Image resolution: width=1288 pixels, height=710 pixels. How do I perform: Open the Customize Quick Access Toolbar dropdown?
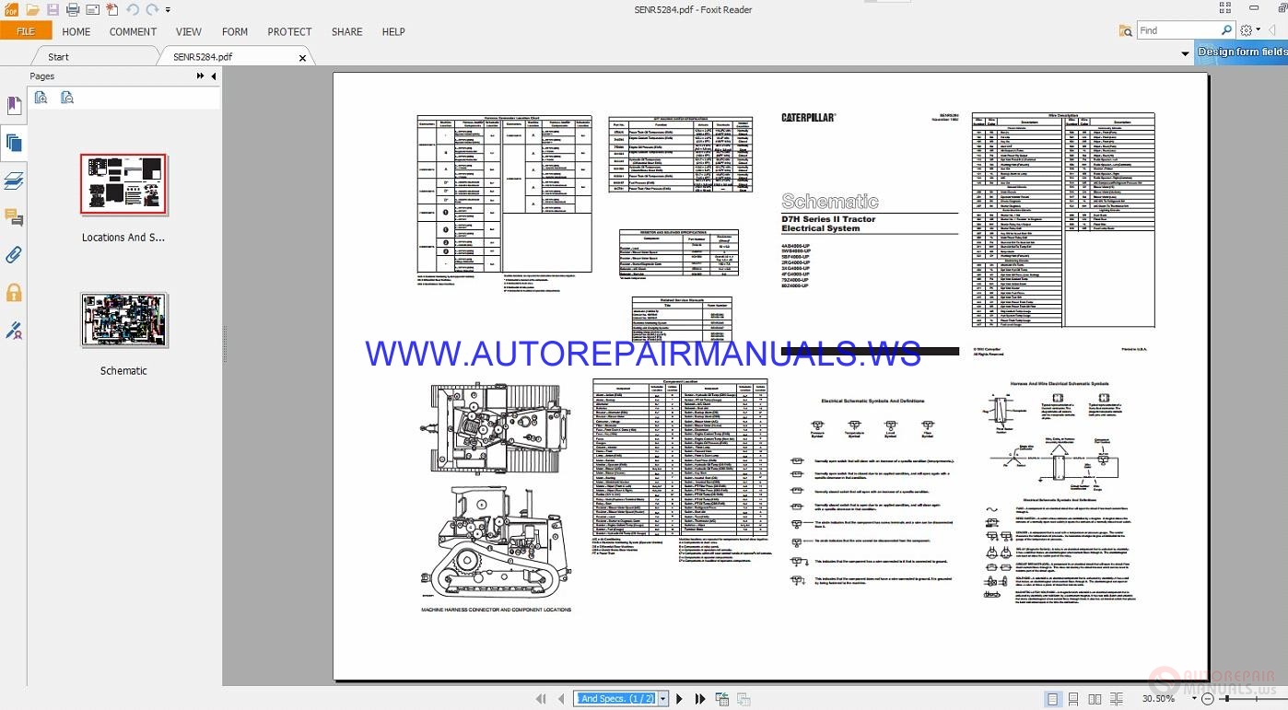(x=168, y=10)
